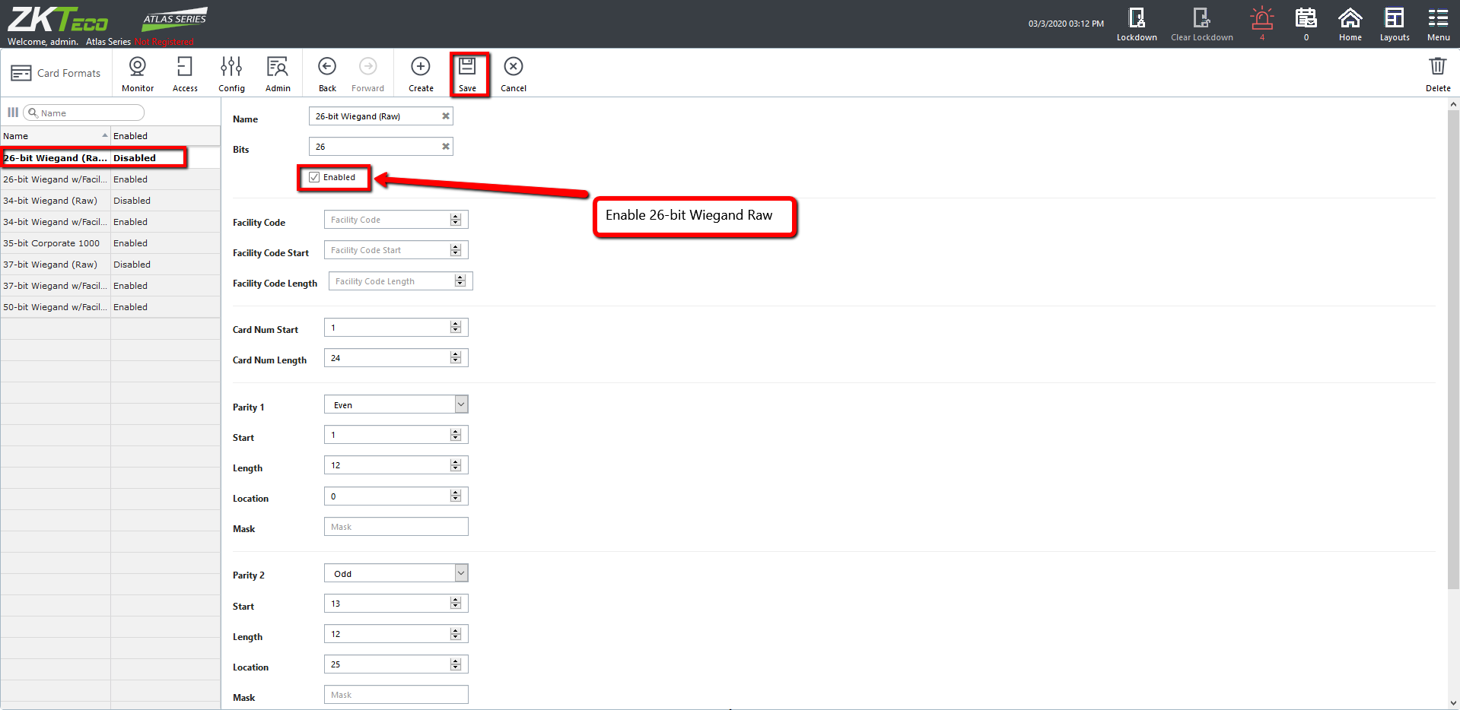This screenshot has height=710, width=1460.
Task: Click the Card Num Start spinner
Action: coord(456,328)
